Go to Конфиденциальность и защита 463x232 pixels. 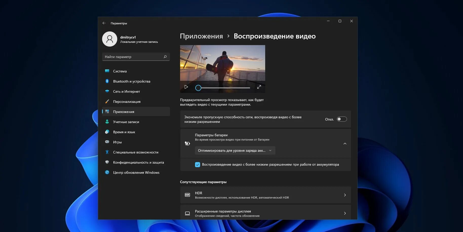pos(136,162)
